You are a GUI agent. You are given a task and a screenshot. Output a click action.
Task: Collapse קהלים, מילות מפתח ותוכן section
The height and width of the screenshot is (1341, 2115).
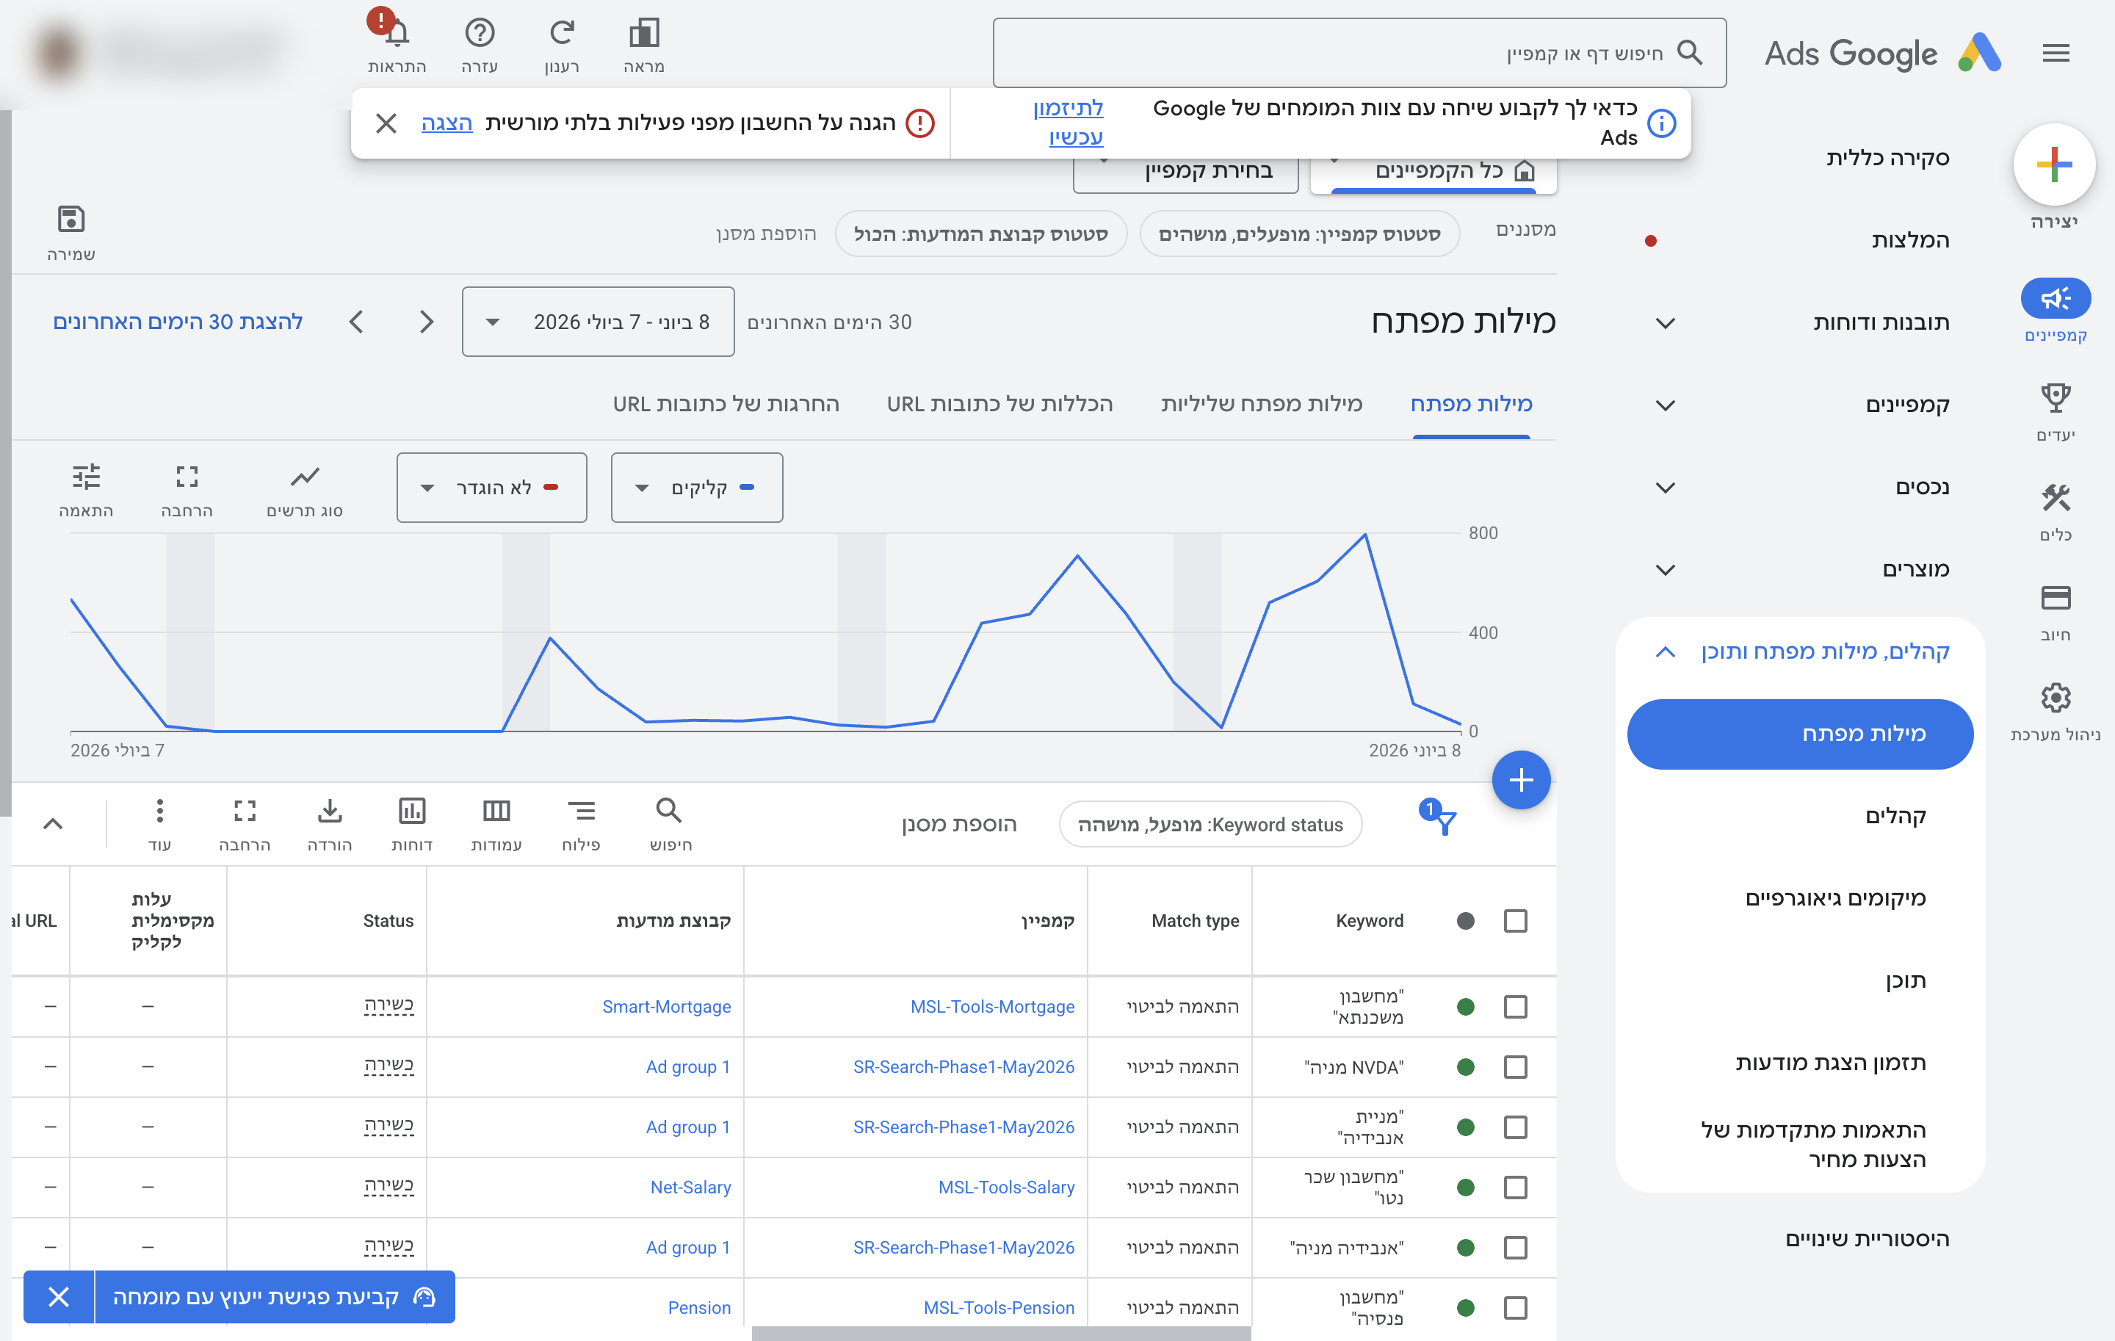click(1666, 651)
